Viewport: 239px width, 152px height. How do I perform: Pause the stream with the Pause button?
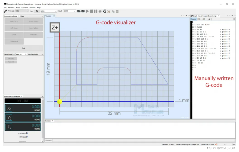[x=96, y=11]
